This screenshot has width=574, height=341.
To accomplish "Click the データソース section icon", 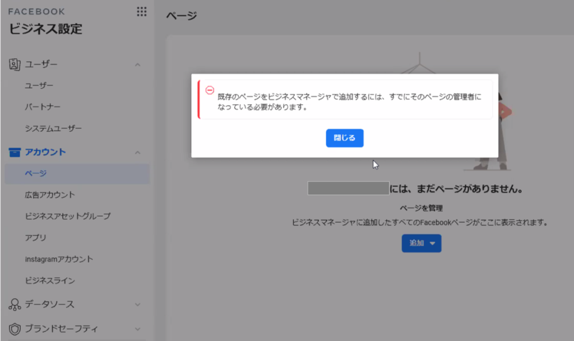I will [15, 305].
